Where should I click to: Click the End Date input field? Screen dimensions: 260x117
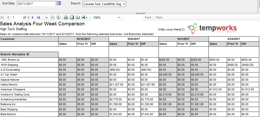tap(37, 4)
